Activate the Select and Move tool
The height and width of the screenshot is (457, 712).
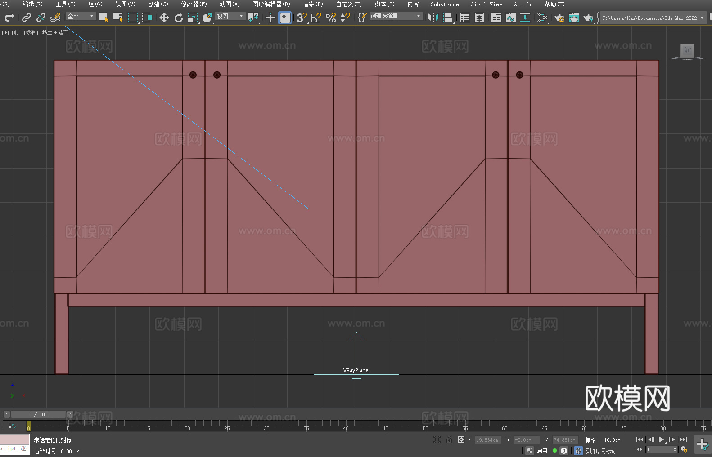coord(164,18)
